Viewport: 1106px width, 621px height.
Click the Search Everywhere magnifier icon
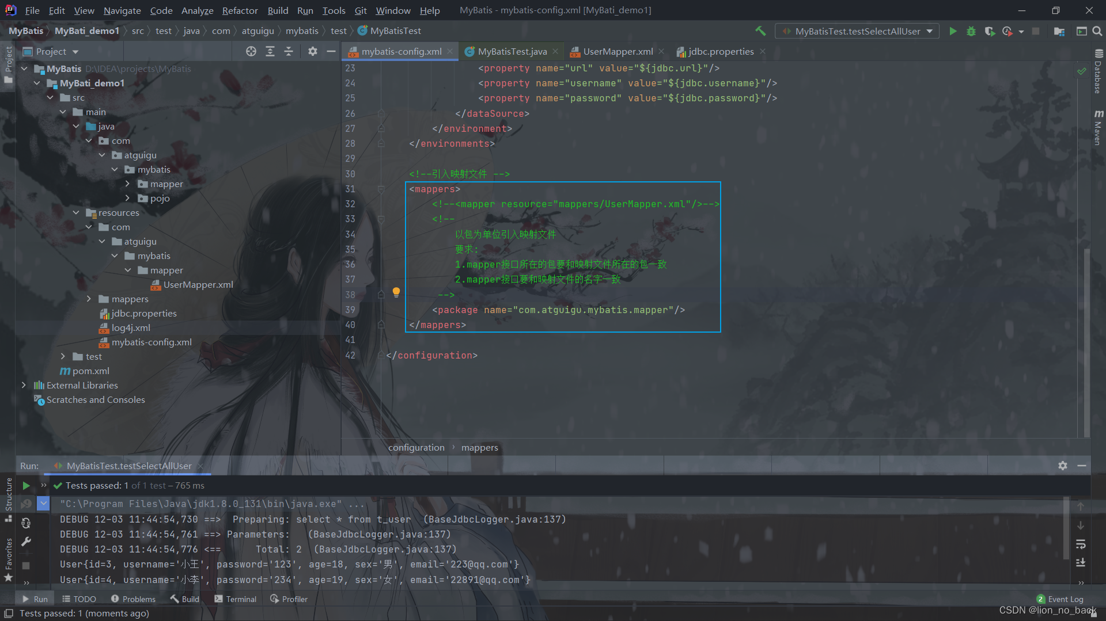pyautogui.click(x=1097, y=31)
